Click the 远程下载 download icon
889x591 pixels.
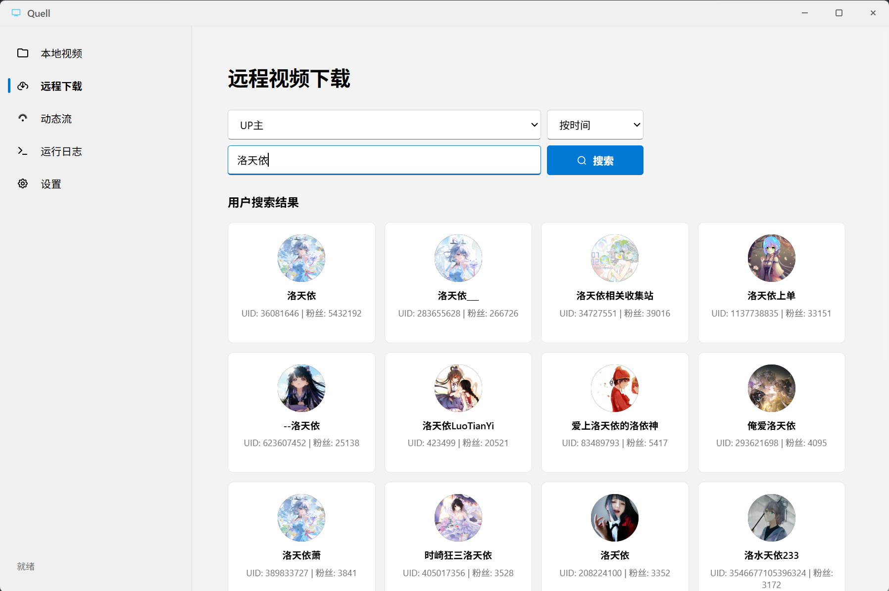23,86
